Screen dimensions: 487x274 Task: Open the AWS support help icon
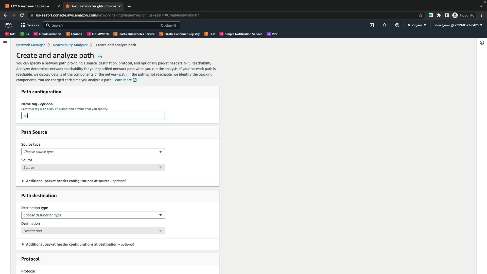(397, 25)
